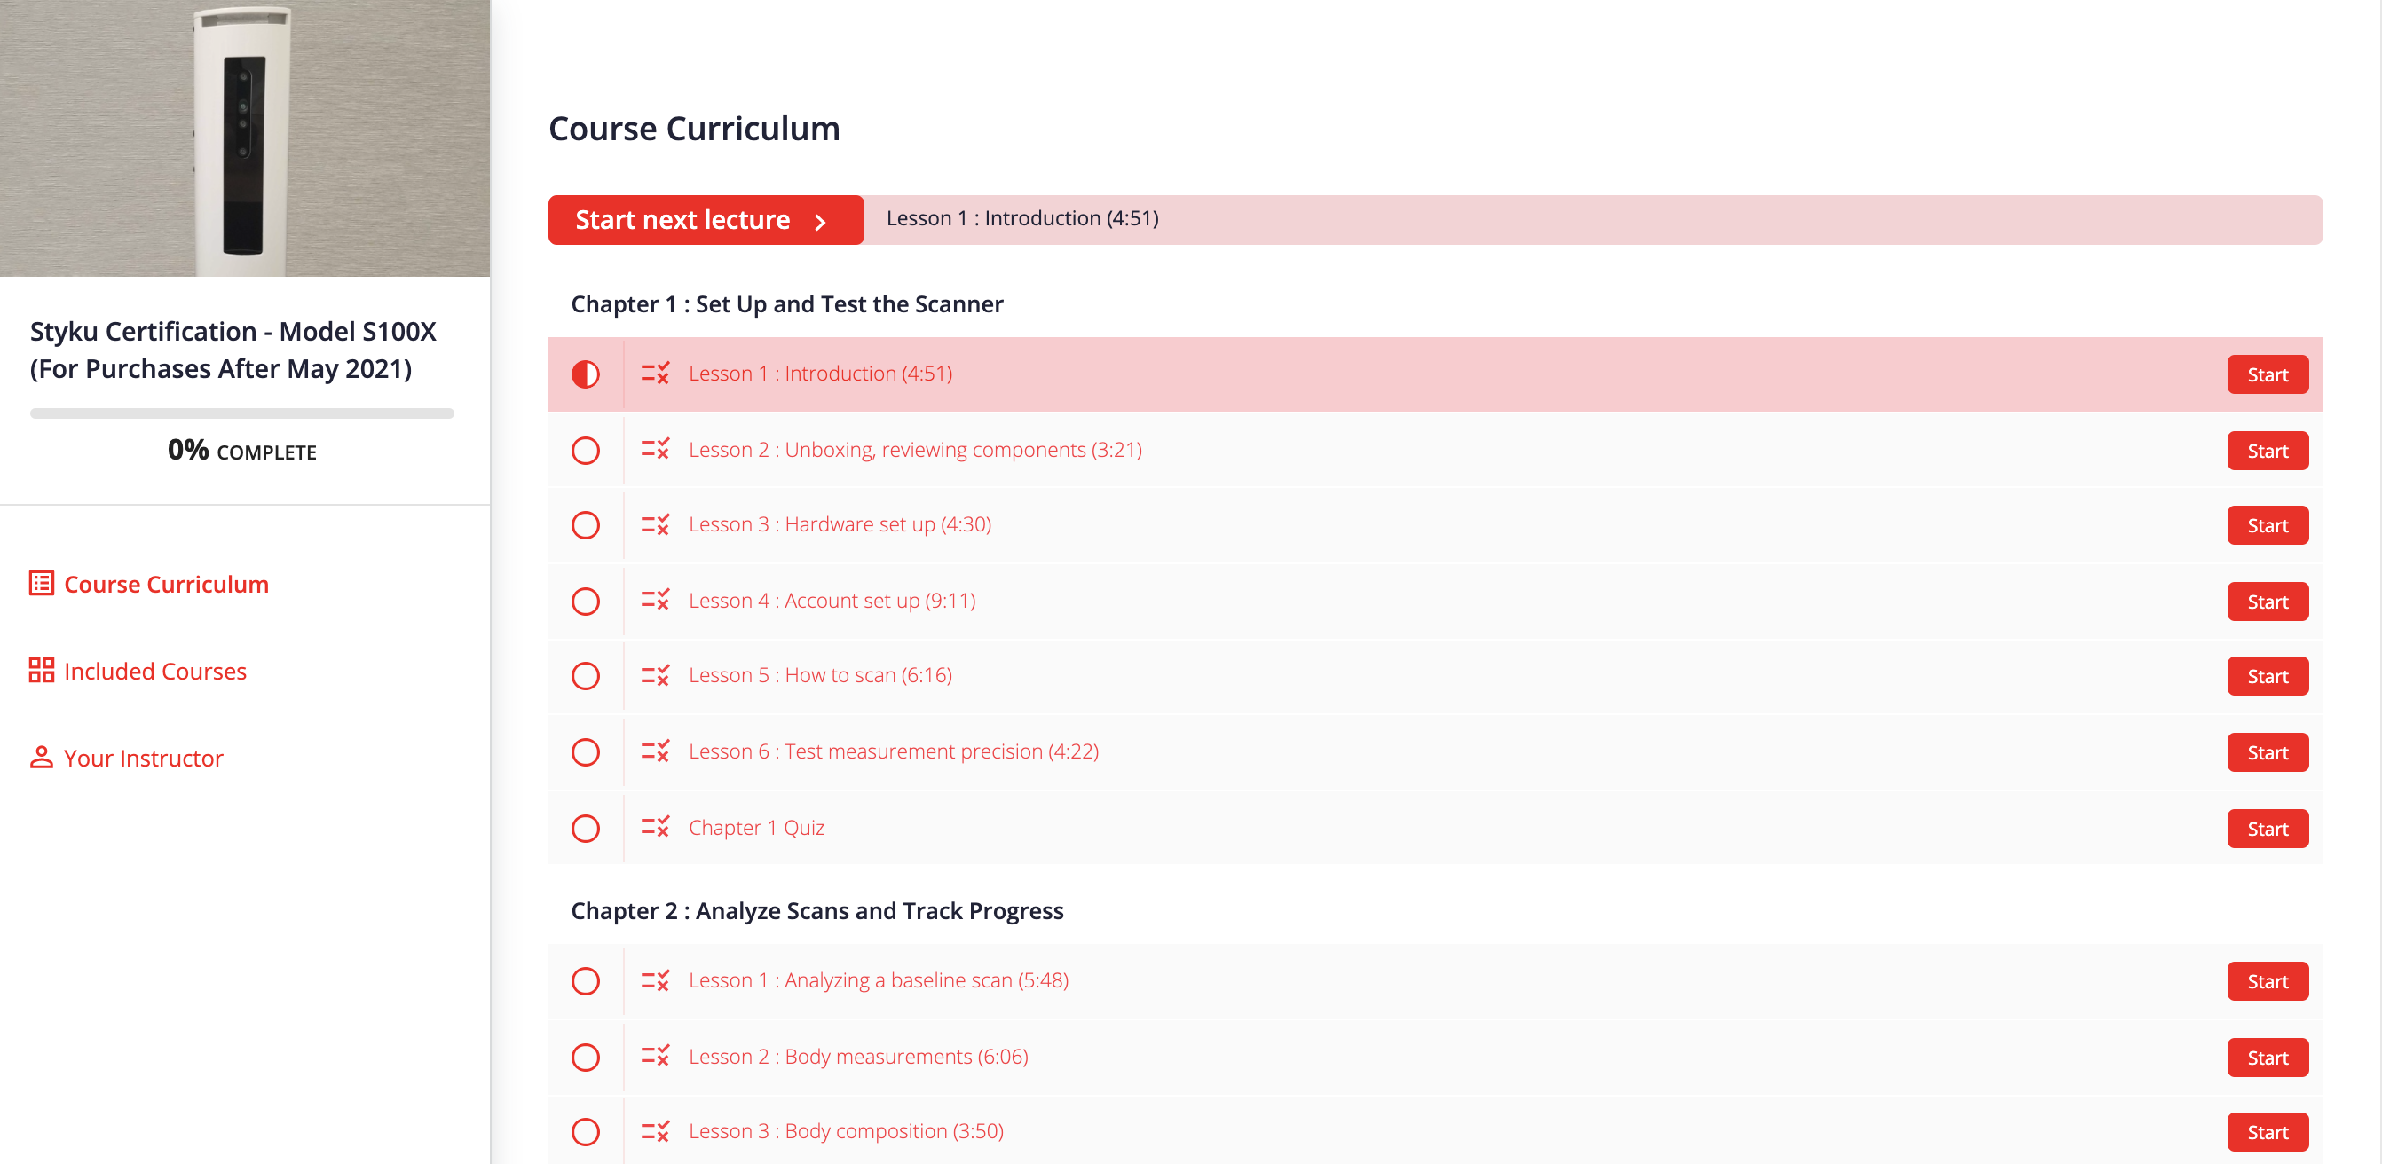This screenshot has width=2382, height=1164.
Task: Click the Your Instructor person icon
Action: pyautogui.click(x=41, y=757)
